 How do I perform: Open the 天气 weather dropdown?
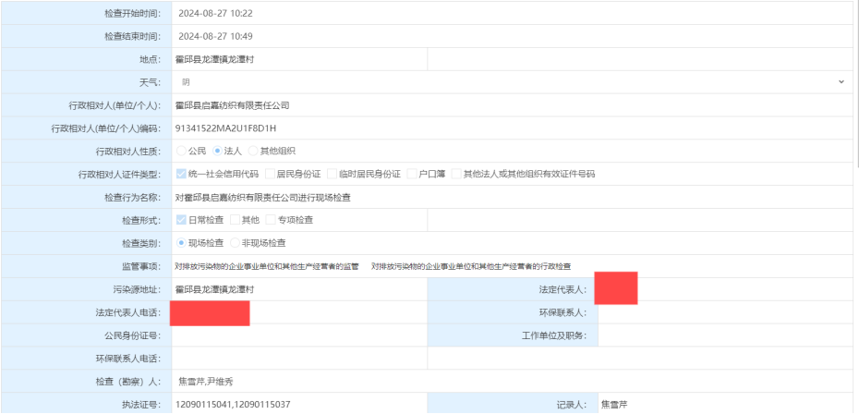tap(513, 82)
